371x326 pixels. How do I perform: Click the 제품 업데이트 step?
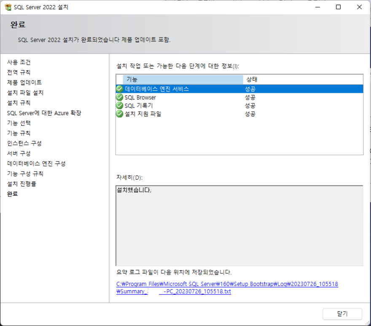(24, 82)
